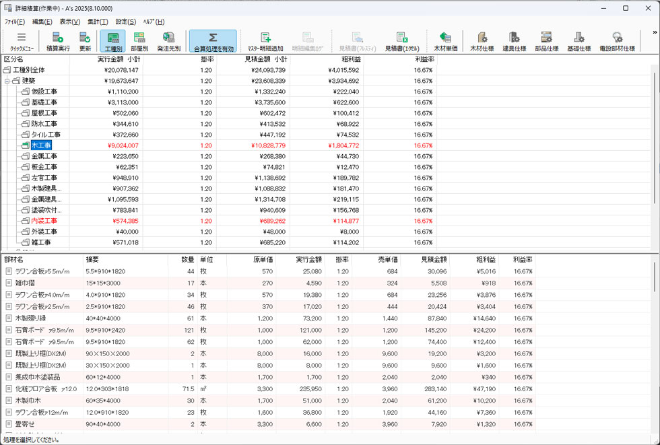
Task: Click the folder icon beside 雑工事
Action: coord(26,242)
